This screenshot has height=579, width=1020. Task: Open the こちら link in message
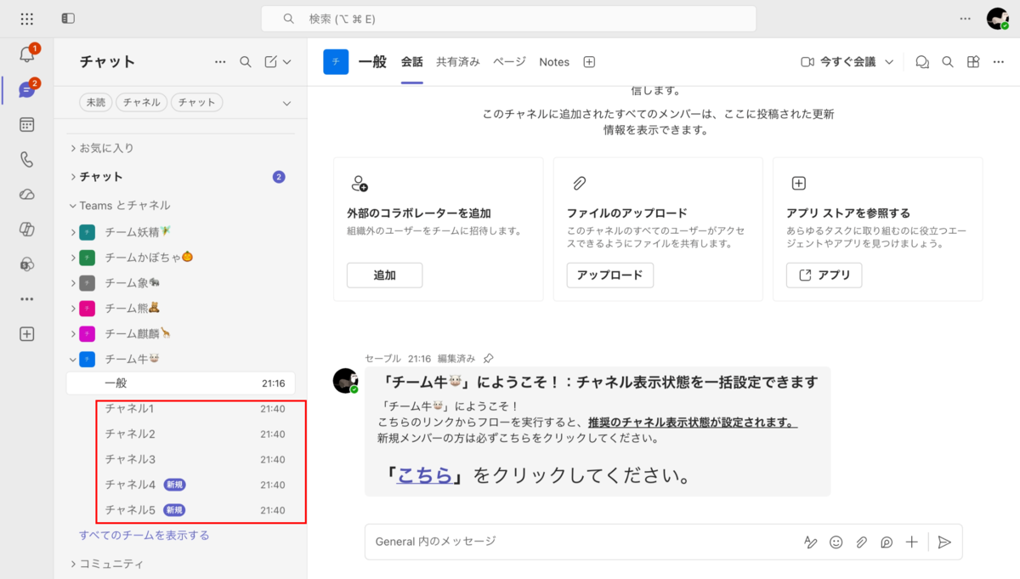pos(425,475)
